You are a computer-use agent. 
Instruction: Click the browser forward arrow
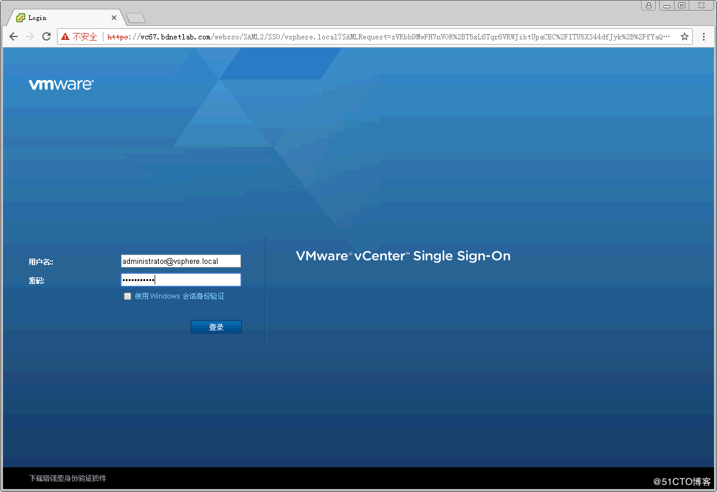[x=30, y=36]
